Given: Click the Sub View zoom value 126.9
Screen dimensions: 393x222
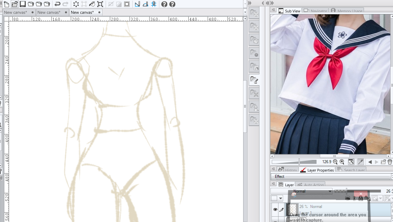Looking at the screenshot, I should click(327, 162).
